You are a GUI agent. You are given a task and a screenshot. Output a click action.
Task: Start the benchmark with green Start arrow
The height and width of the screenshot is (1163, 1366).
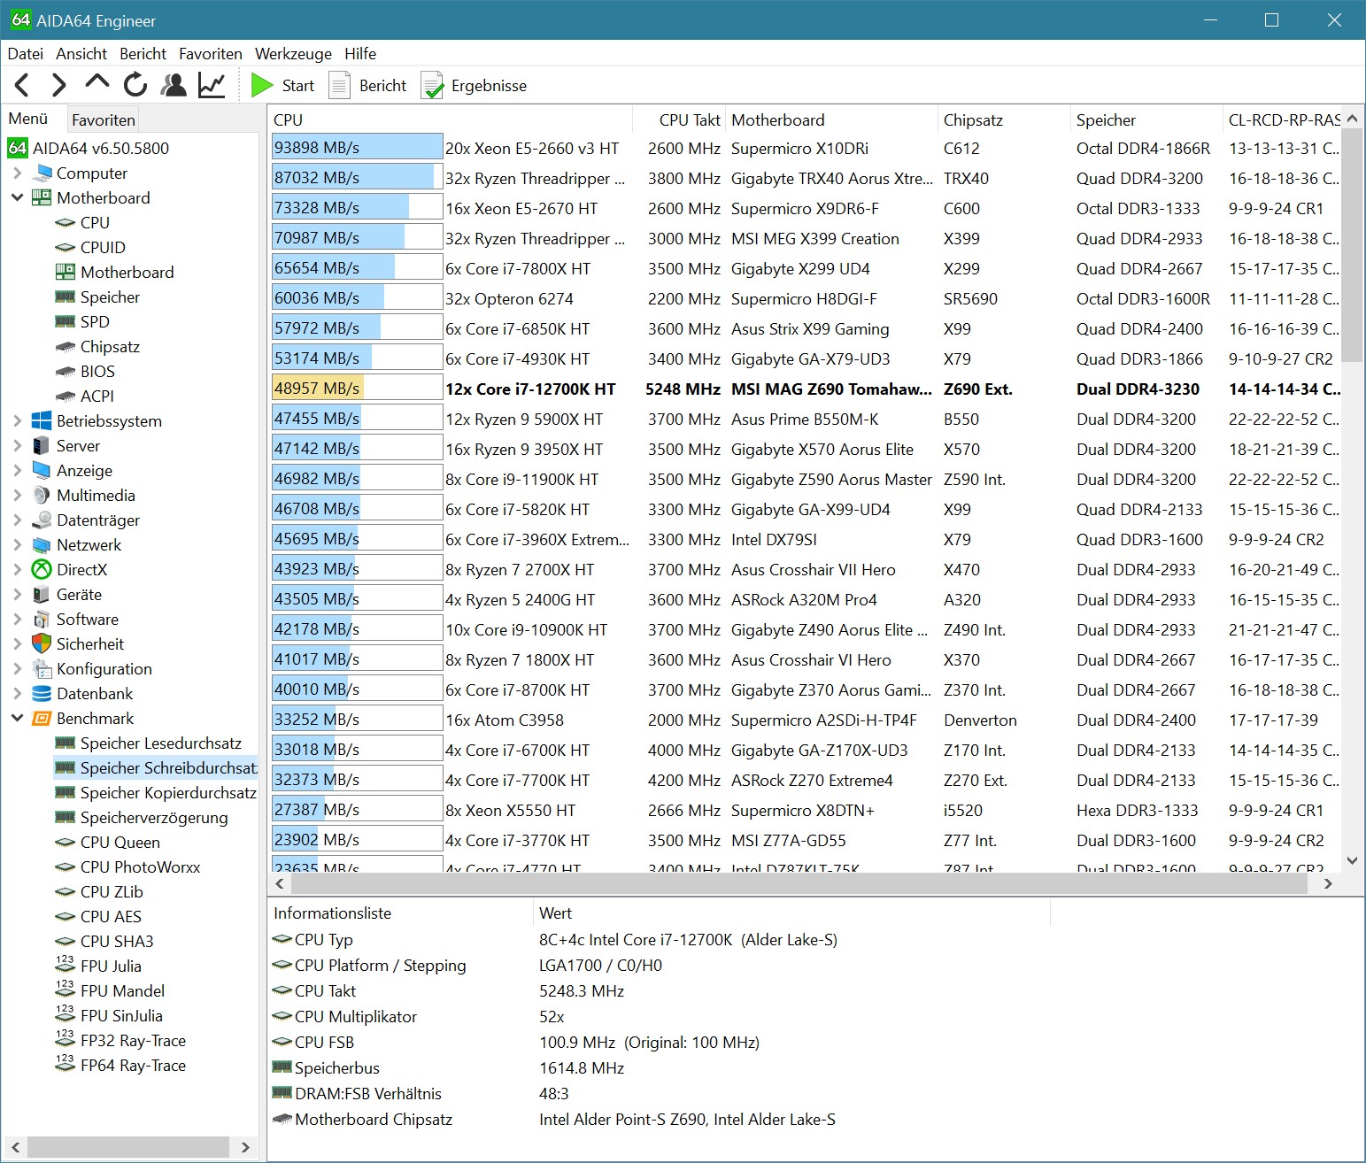(x=262, y=85)
